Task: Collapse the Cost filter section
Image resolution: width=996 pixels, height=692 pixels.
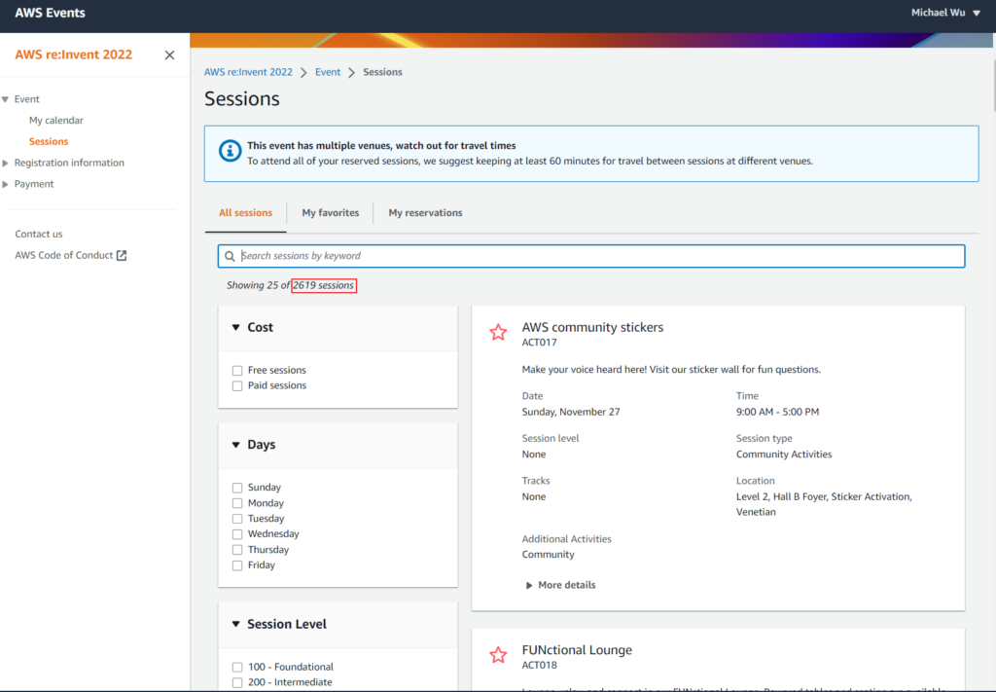Action: tap(236, 328)
